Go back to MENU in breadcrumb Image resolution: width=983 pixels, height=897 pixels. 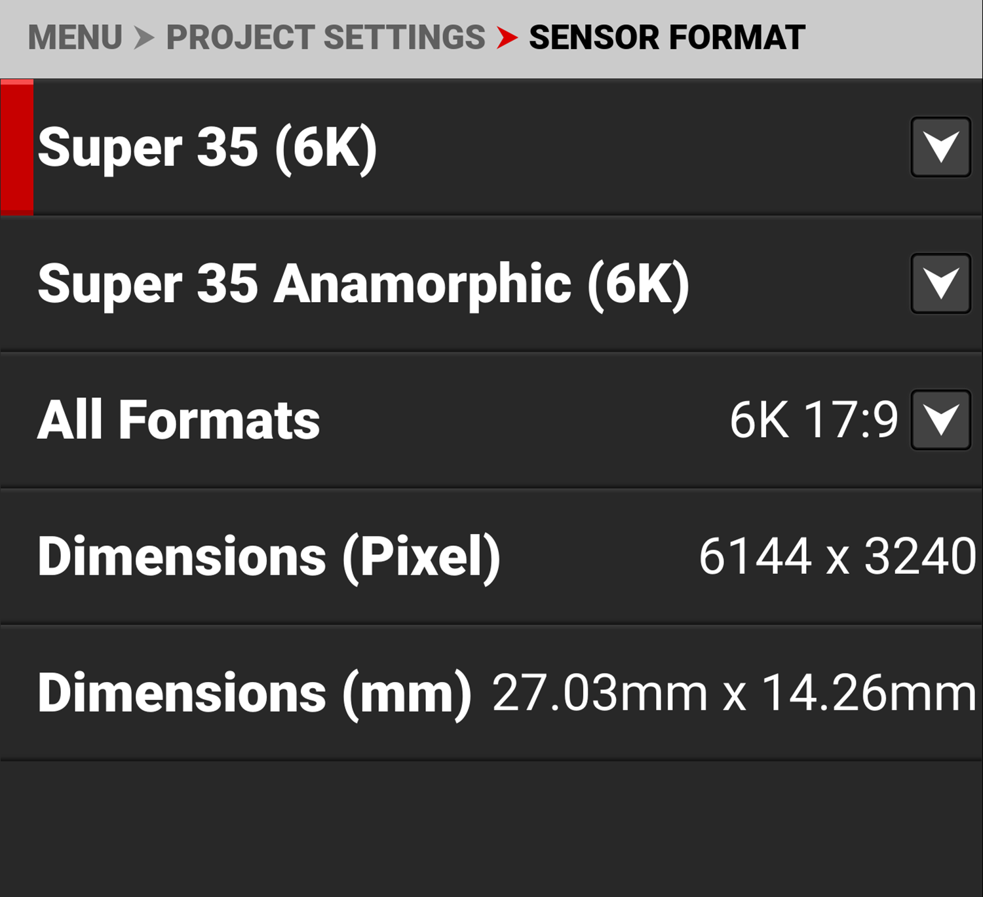click(x=75, y=37)
